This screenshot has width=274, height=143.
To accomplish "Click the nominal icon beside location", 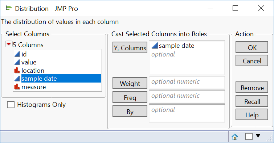I will point(17,71).
